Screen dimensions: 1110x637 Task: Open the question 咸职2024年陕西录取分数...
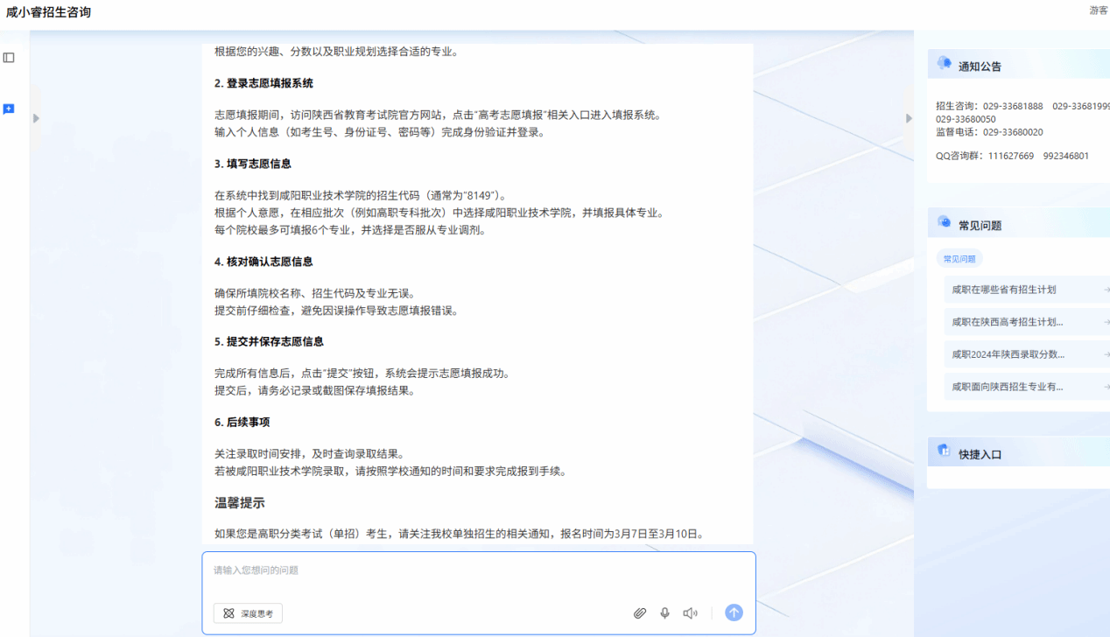[1027, 354]
